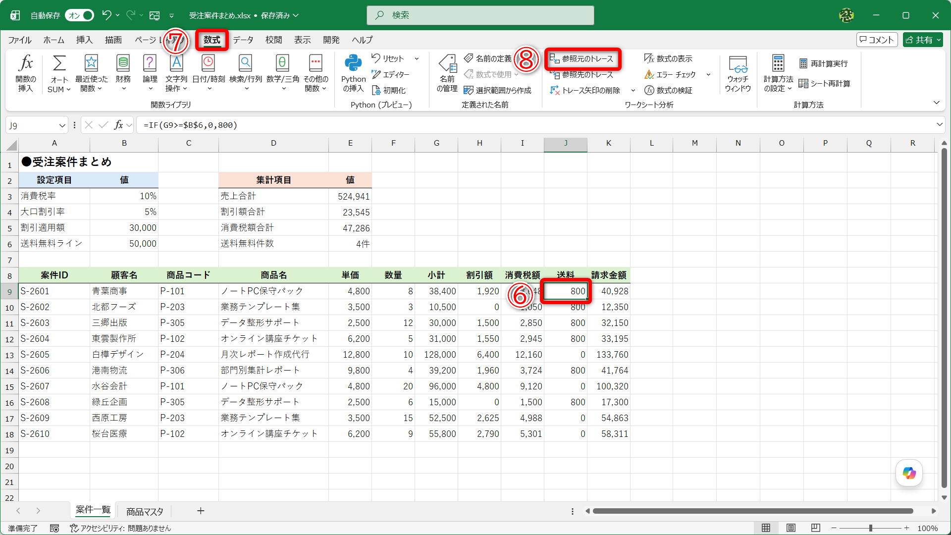The height and width of the screenshot is (535, 951).
Task: Open the Name Manager (名前の管理)
Action: pyautogui.click(x=447, y=73)
